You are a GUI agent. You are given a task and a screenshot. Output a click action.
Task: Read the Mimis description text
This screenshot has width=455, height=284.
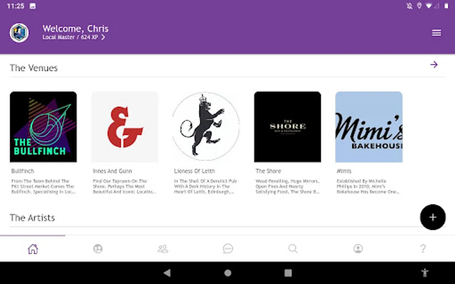pos(368,186)
